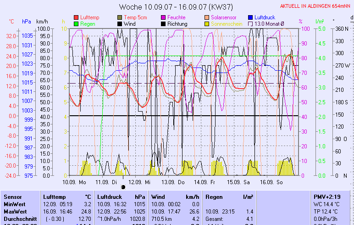354x225 pixels.
Task: Click the olive Temp 5cm legend square
Action: click(120, 17)
